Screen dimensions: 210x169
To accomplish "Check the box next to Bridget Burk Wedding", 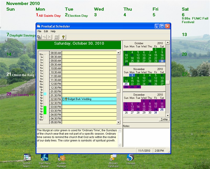I will point(63,99).
